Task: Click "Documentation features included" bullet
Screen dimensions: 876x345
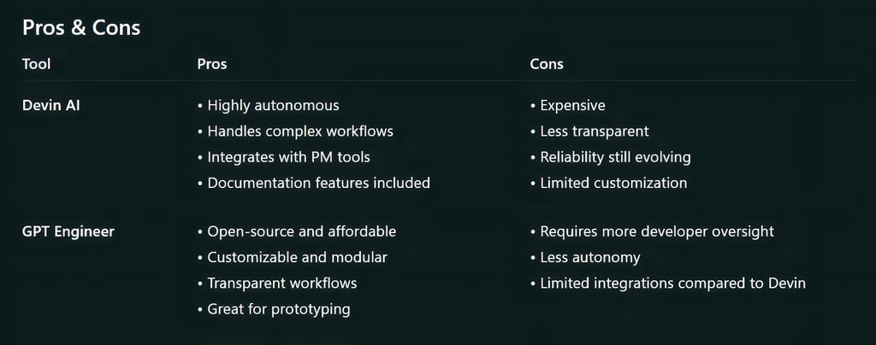Action: [x=318, y=183]
